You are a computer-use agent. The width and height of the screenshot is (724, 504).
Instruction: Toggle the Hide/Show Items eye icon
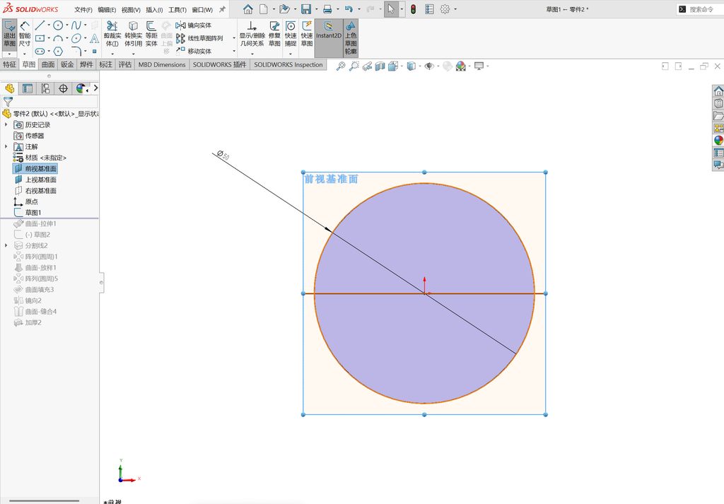click(429, 66)
